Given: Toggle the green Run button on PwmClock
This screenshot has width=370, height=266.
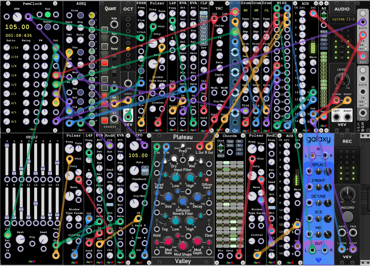Looking at the screenshot, I should [x=48, y=14].
